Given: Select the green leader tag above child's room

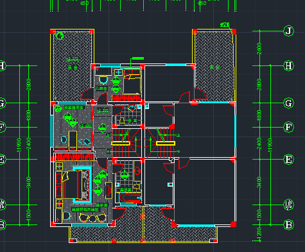Looking at the screenshot, I should [138, 58].
